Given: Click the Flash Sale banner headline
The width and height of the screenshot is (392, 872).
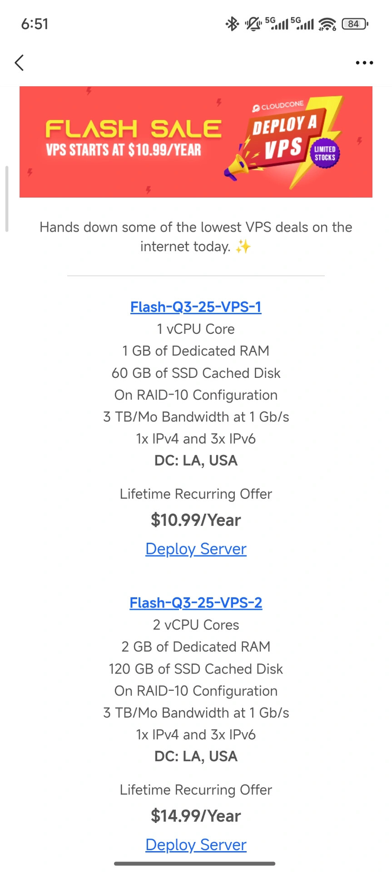Looking at the screenshot, I should point(134,129).
